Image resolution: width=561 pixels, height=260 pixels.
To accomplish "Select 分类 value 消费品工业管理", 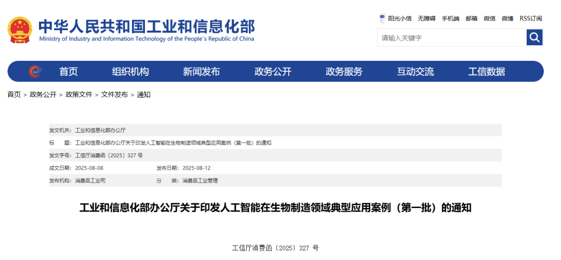I will pyautogui.click(x=200, y=181).
